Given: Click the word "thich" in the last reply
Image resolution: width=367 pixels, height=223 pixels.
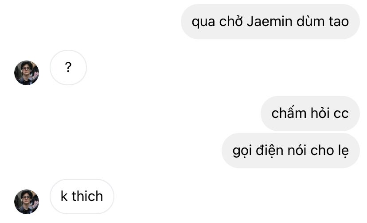Looking at the screenshot, I should pyautogui.click(x=87, y=197).
